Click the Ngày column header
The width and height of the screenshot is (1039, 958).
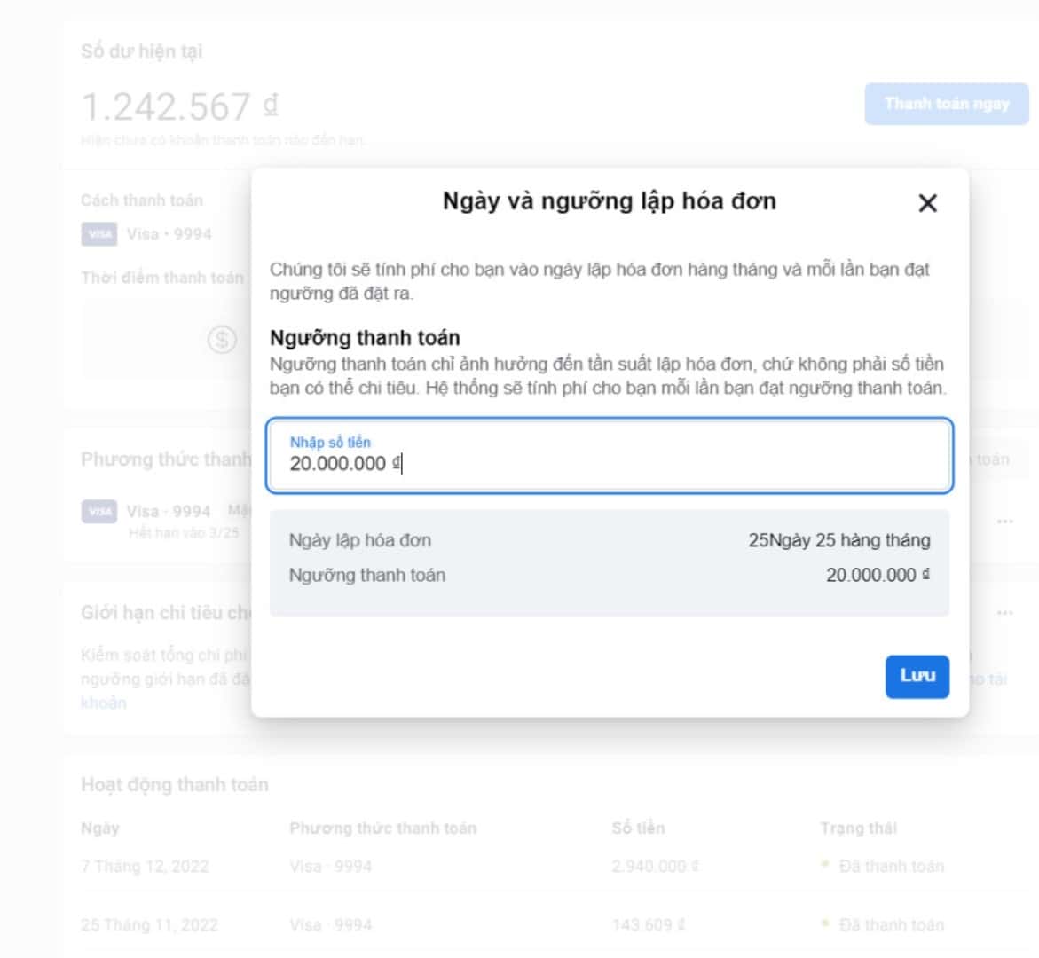99,828
